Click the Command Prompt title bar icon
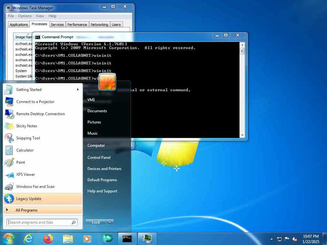 pyautogui.click(x=38, y=37)
